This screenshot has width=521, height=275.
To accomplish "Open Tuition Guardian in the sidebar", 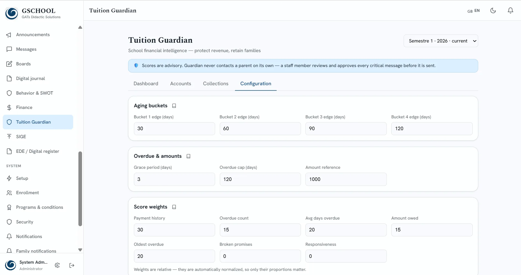I will pos(38,122).
